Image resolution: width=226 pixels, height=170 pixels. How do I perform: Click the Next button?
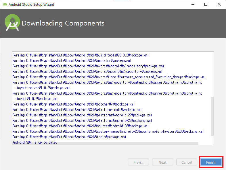(x=162, y=162)
